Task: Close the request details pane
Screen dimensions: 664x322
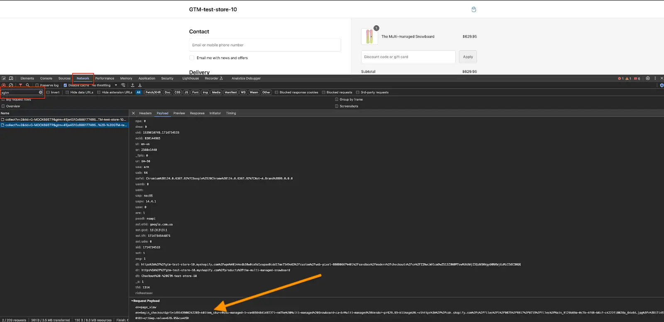Action: coord(133,113)
